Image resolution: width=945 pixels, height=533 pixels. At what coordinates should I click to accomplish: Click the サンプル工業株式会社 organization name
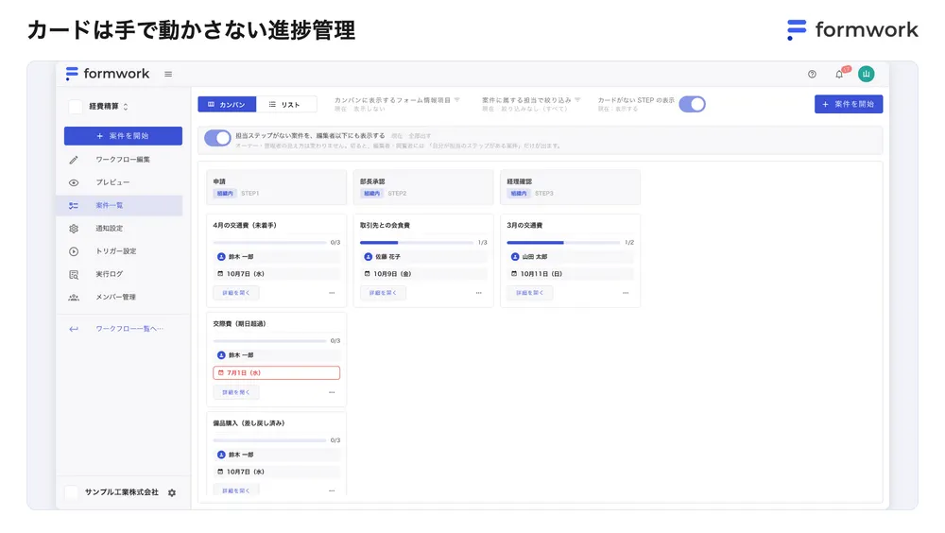[122, 492]
